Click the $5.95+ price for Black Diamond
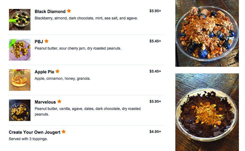This screenshot has height=151, width=245. click(x=155, y=11)
